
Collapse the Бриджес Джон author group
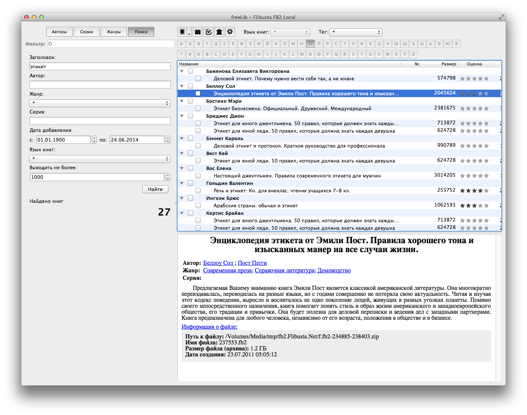click(x=182, y=116)
